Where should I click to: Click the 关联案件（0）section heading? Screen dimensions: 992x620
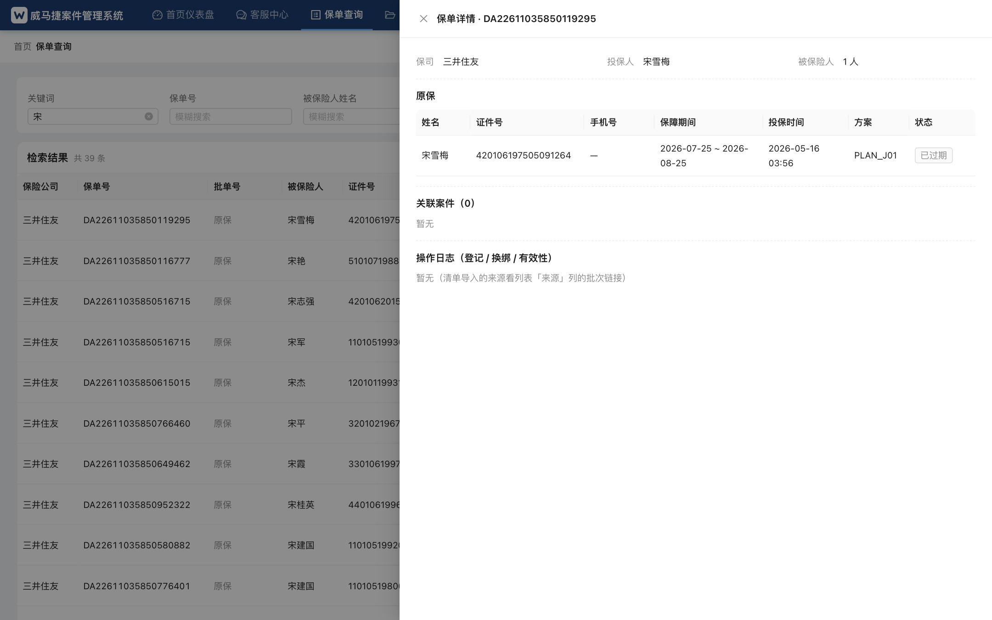446,203
